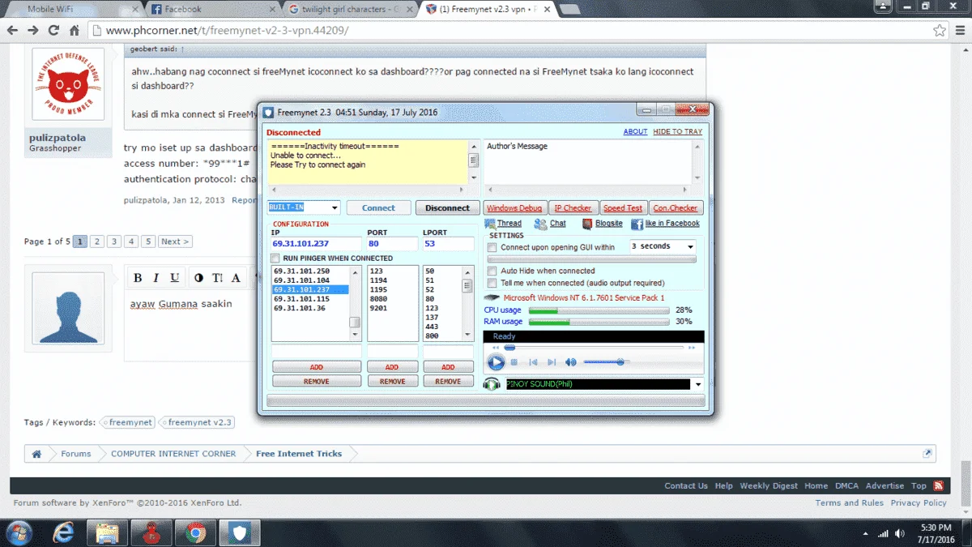
Task: Go to page 2 of the thread
Action: pos(97,241)
